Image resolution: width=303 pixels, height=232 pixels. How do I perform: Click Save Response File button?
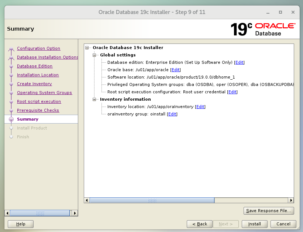click(x=269, y=211)
